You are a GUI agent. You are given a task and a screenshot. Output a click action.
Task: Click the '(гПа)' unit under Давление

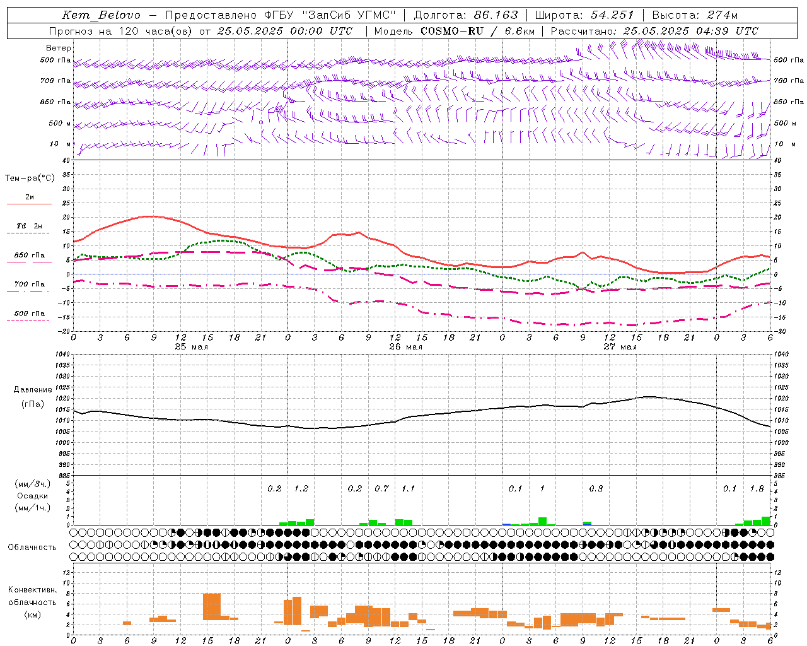coord(33,404)
